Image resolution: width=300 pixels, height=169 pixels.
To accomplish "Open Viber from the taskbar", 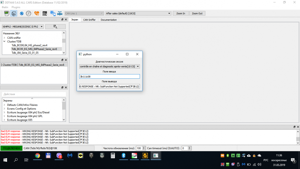I will (x=59, y=155).
